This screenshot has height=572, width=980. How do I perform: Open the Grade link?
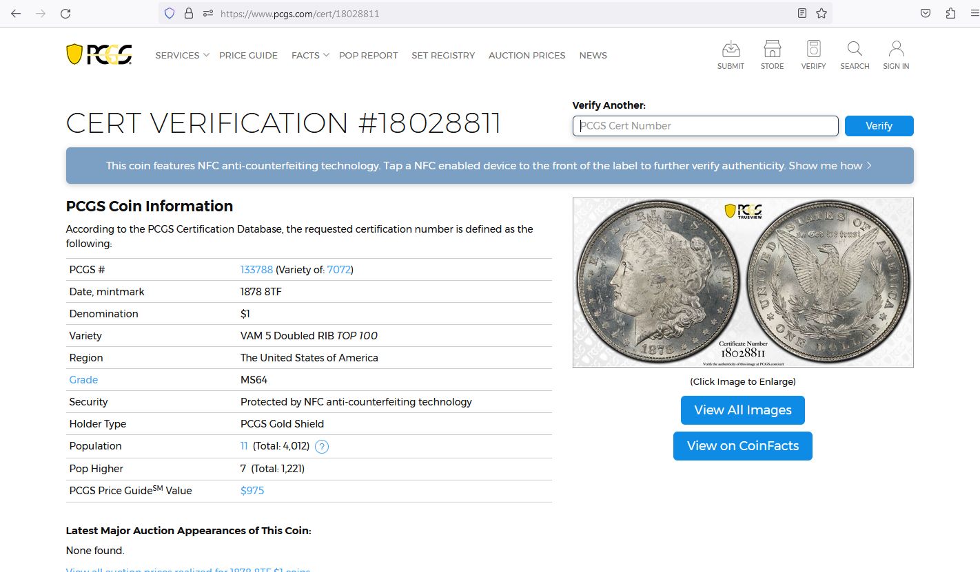pyautogui.click(x=83, y=380)
